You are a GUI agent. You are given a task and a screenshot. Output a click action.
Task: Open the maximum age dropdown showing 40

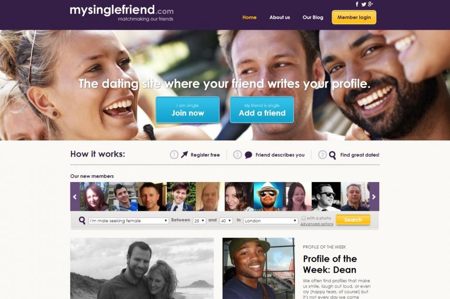[x=226, y=220]
